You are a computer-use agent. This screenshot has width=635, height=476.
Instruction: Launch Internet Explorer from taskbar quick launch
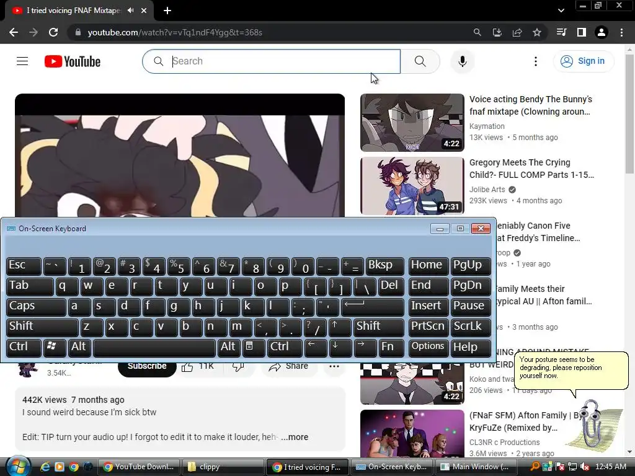(45, 467)
